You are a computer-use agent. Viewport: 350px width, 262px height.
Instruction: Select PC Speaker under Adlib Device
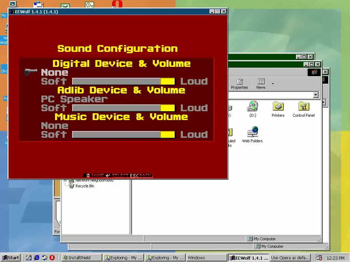click(74, 99)
